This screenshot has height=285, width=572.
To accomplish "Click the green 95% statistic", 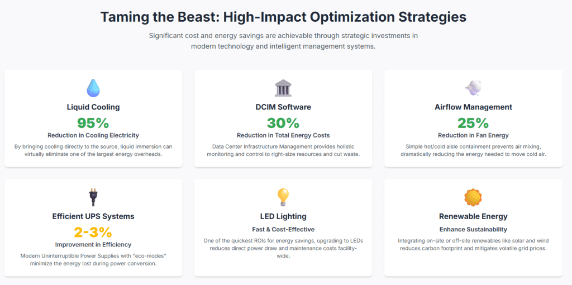I will [x=93, y=122].
